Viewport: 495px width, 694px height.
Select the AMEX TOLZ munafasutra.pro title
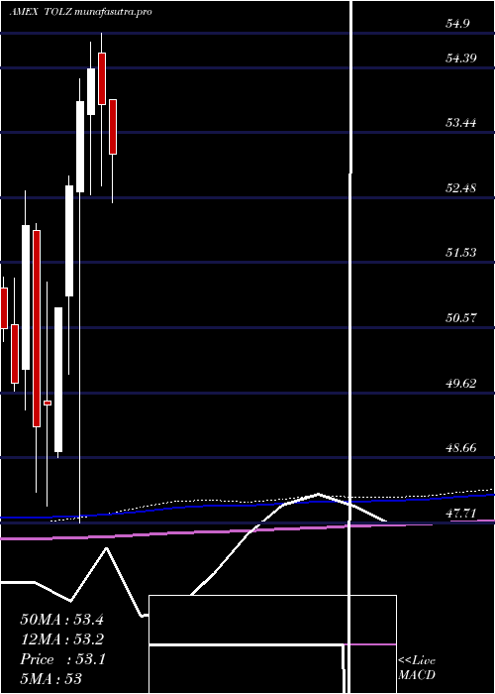pyautogui.click(x=80, y=12)
